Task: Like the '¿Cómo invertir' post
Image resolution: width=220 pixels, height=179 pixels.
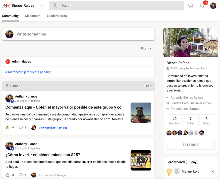Action: [8, 175]
